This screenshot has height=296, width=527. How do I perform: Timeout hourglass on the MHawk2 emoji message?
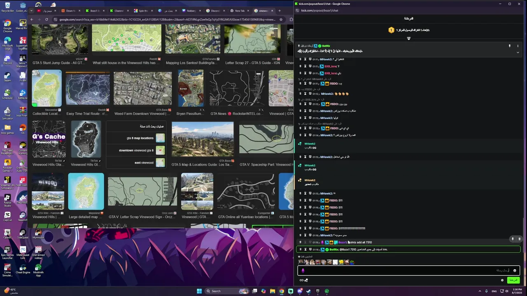pyautogui.click(x=305, y=94)
